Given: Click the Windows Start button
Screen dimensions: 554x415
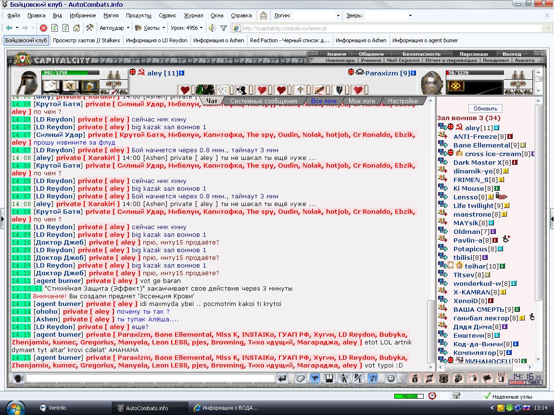Looking at the screenshot, I should tap(16, 408).
